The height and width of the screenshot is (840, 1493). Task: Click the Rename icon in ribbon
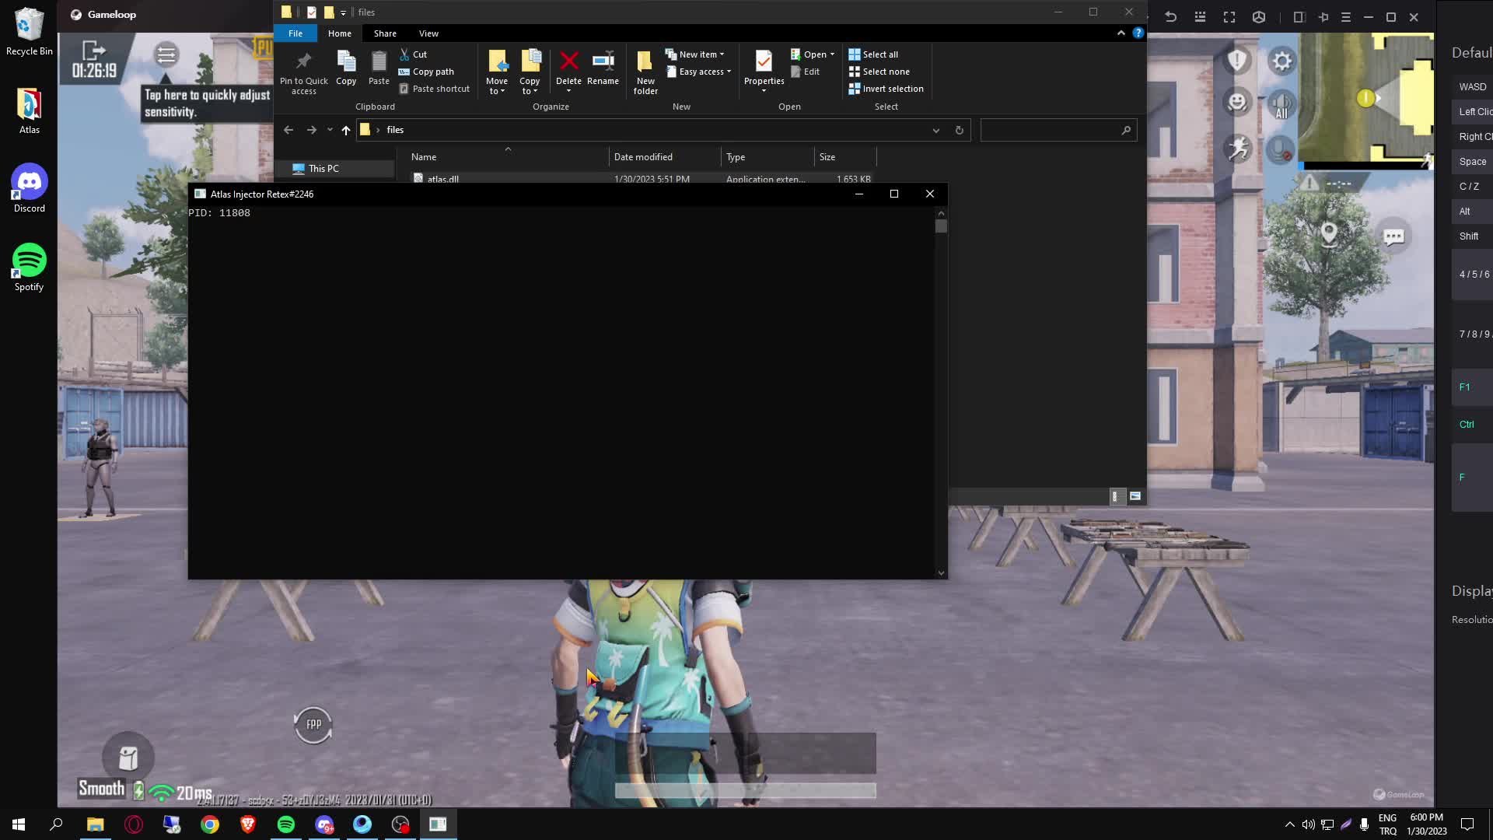[603, 68]
